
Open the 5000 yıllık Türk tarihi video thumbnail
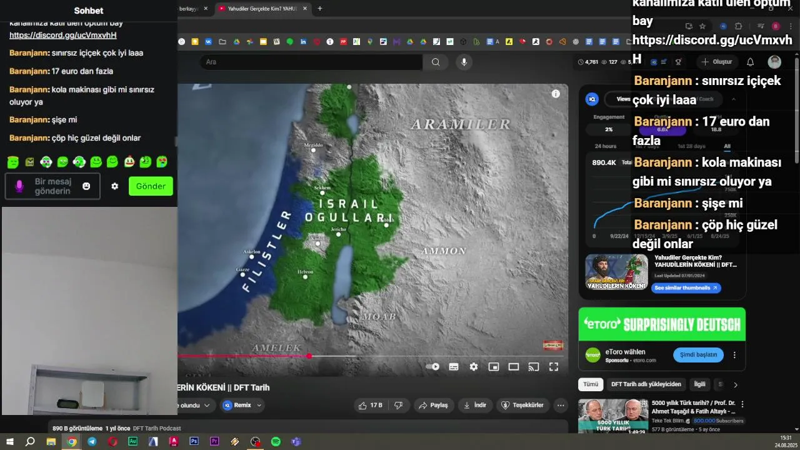tap(613, 416)
